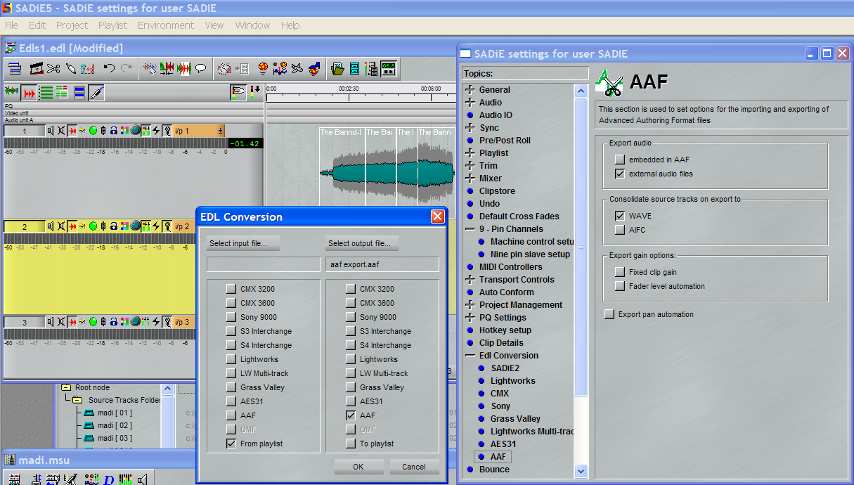
Task: Collapse the Root node folder
Action: (65, 387)
